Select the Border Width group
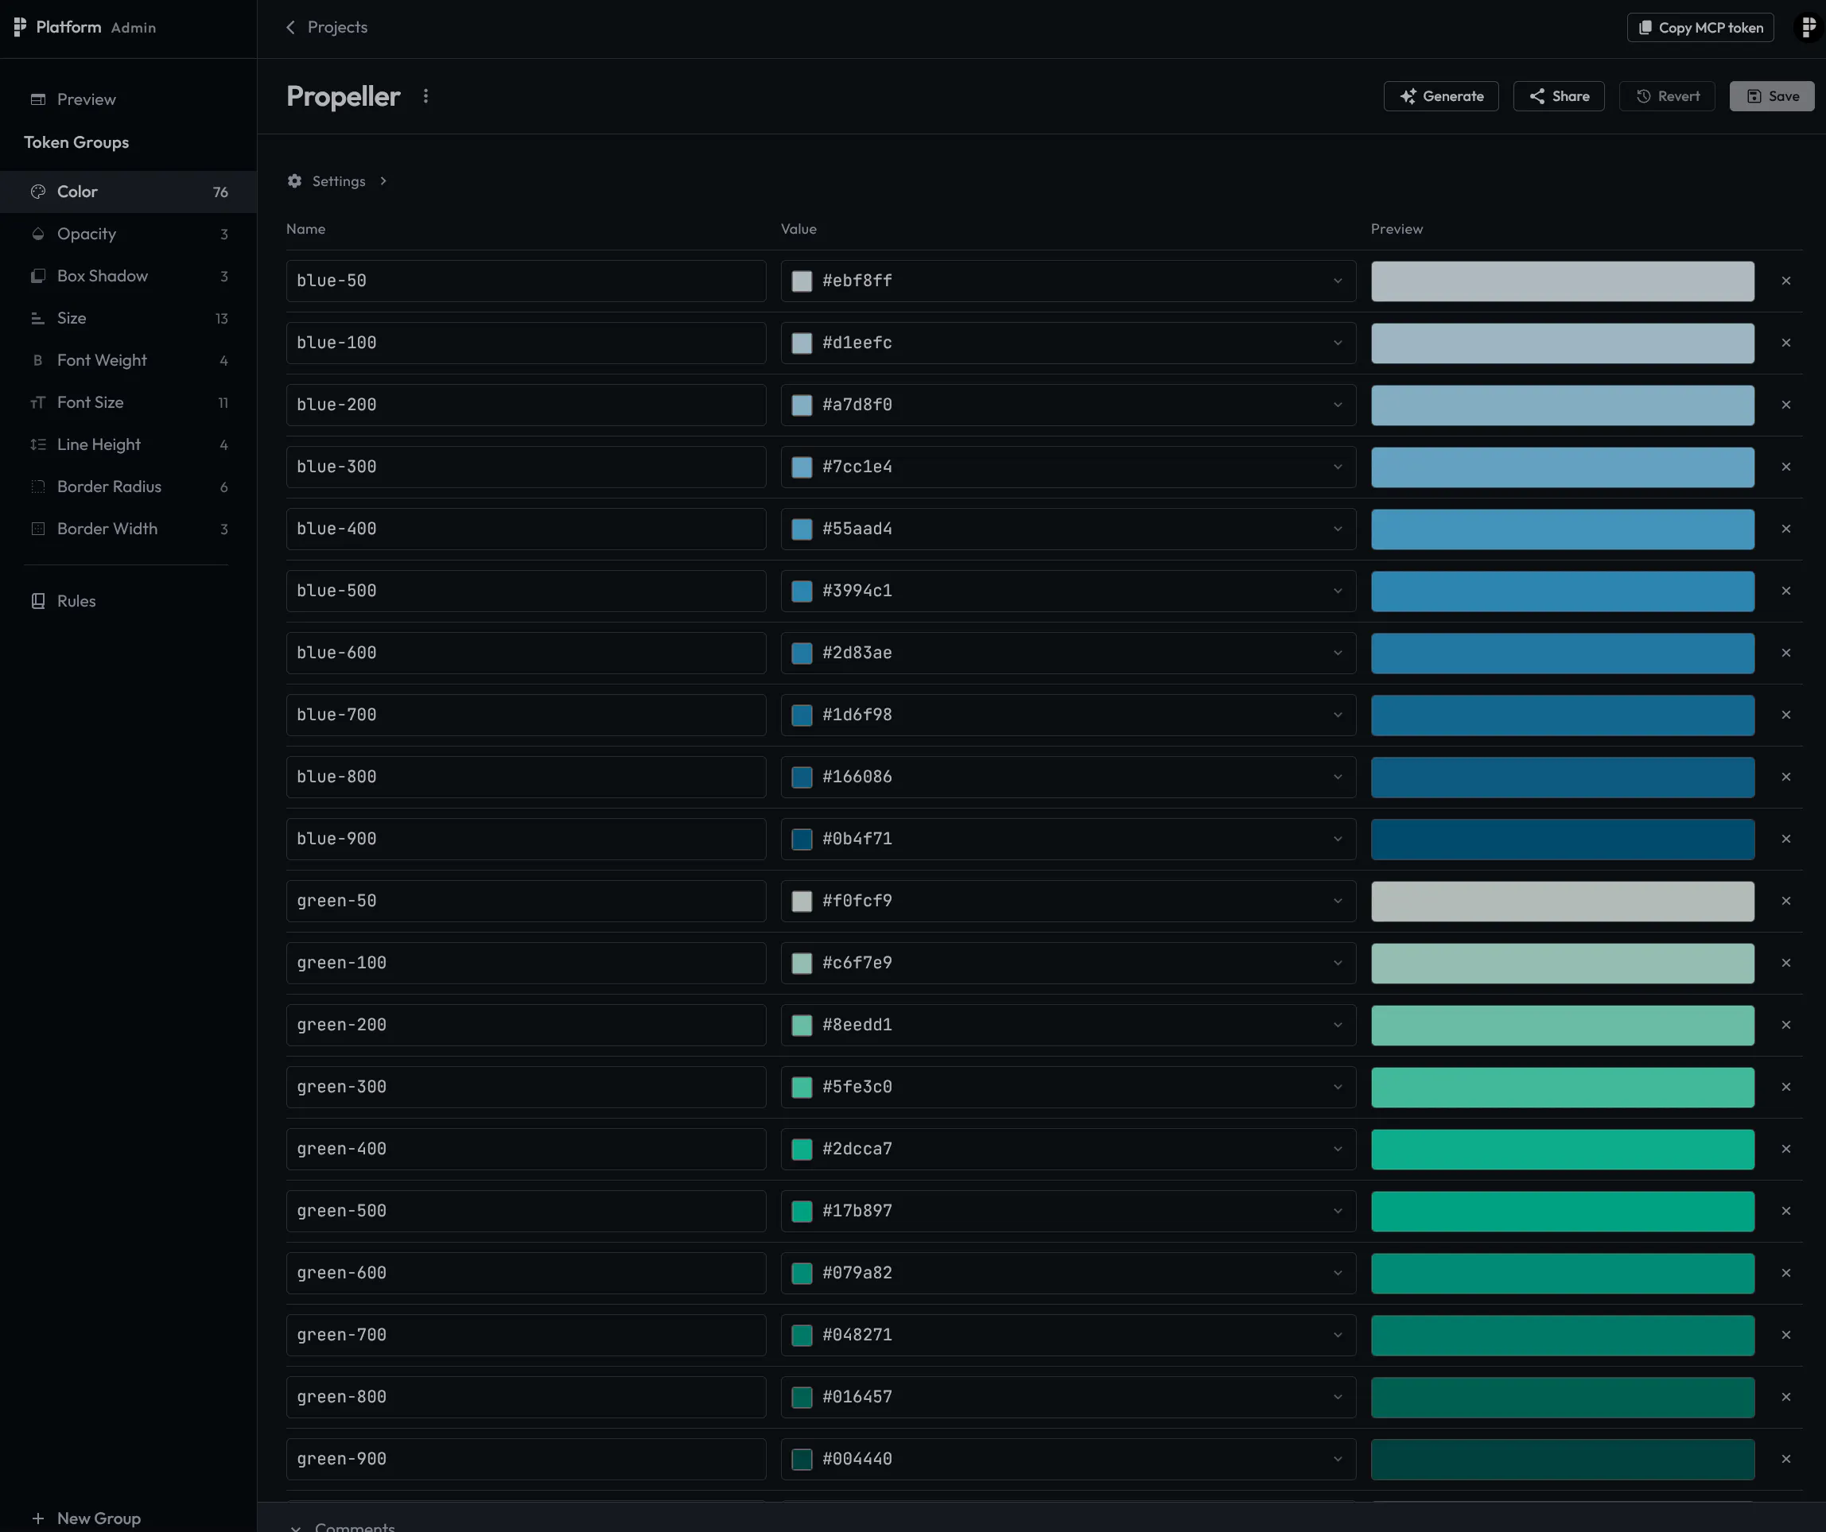The image size is (1826, 1532). (129, 529)
